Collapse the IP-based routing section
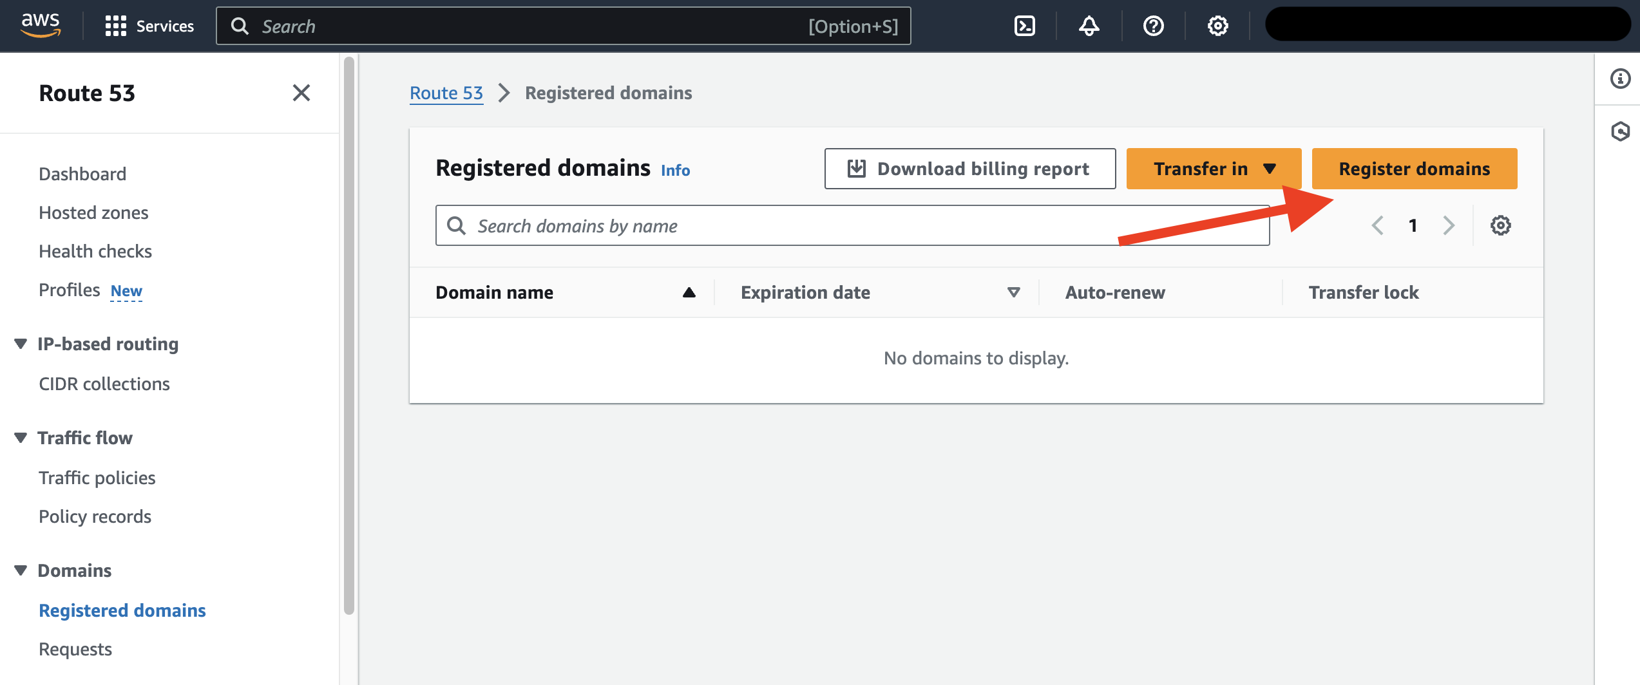The image size is (1640, 685). click(21, 344)
